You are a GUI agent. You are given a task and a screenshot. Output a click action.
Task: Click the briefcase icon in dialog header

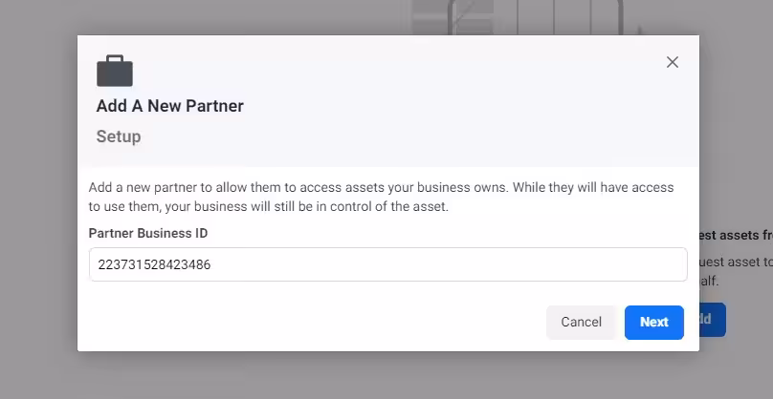(x=115, y=71)
